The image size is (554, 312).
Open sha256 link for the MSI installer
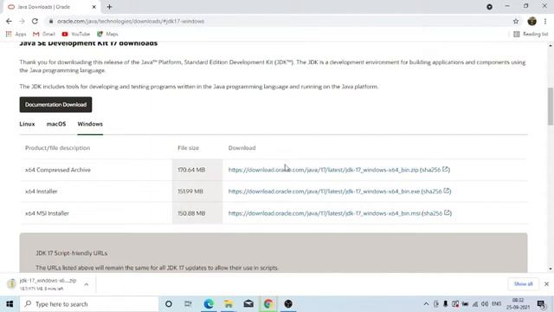point(437,213)
